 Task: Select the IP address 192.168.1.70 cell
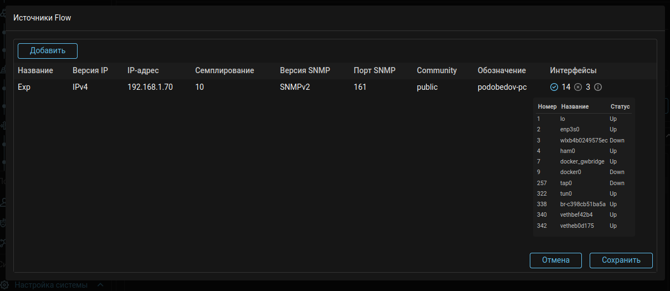coord(150,87)
